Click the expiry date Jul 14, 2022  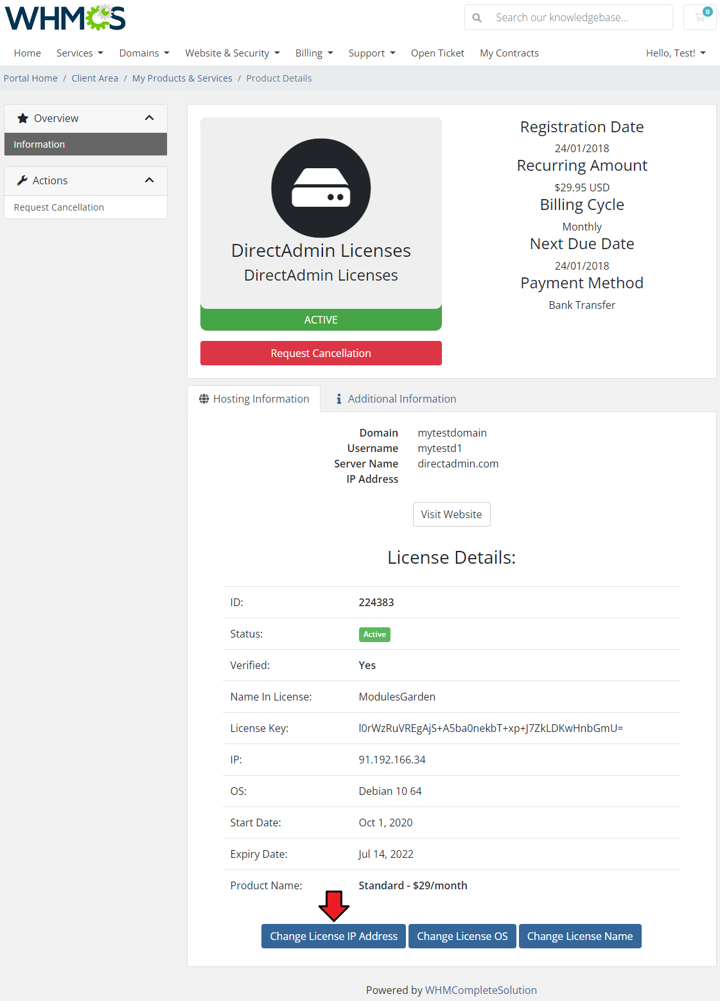(386, 854)
